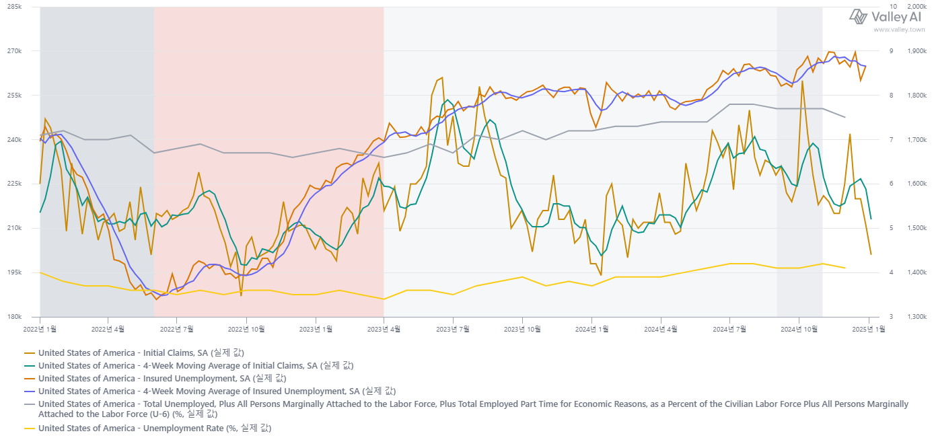Click the 2025년 1월 x-axis label

[x=869, y=329]
